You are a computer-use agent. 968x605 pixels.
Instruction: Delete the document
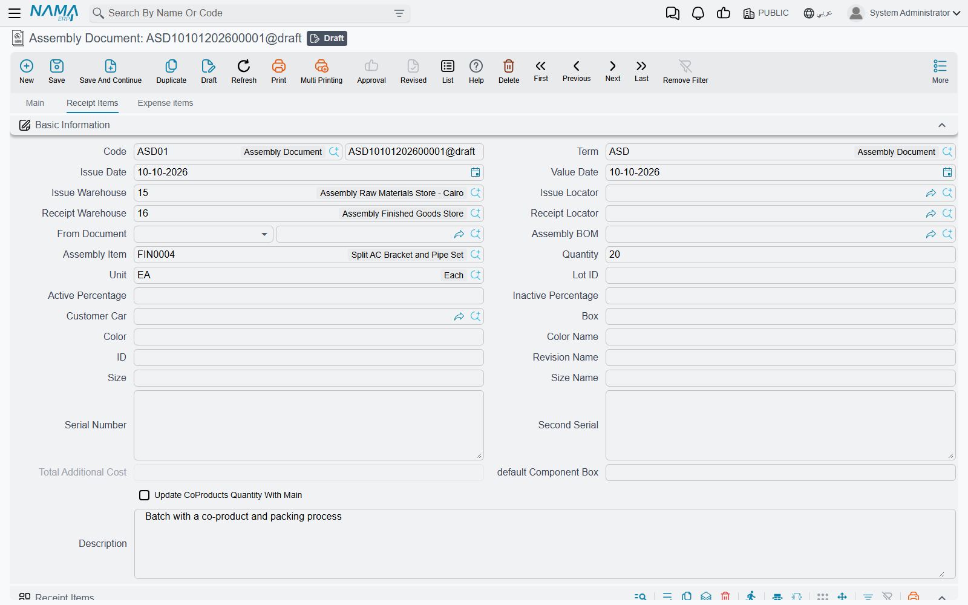509,71
